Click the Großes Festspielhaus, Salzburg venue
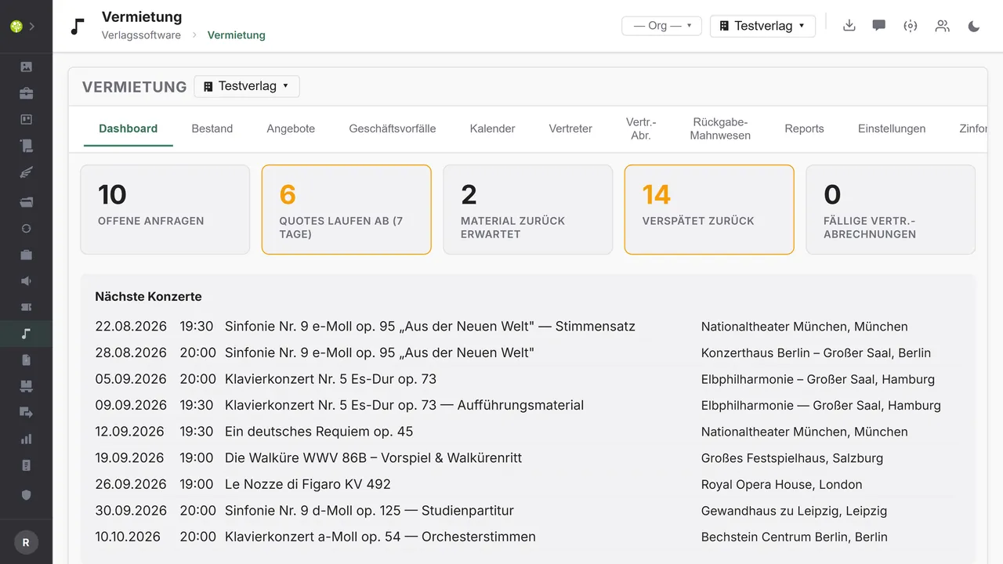Screen dimensions: 1003x564 (792, 457)
